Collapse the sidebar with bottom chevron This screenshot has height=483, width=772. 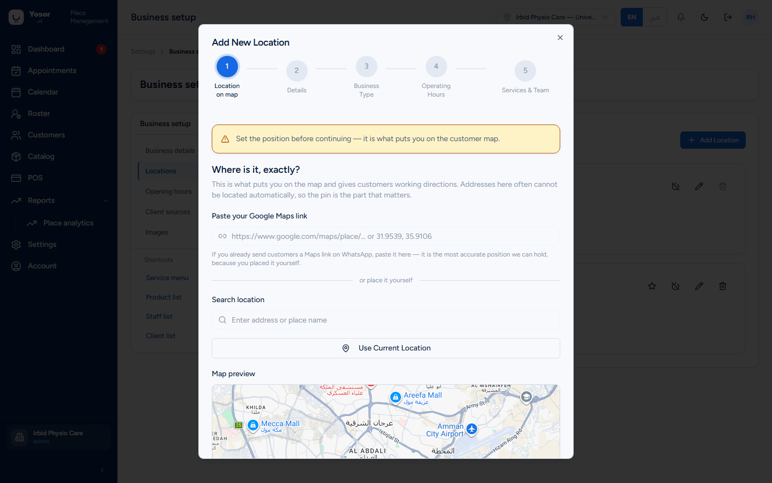pyautogui.click(x=102, y=470)
